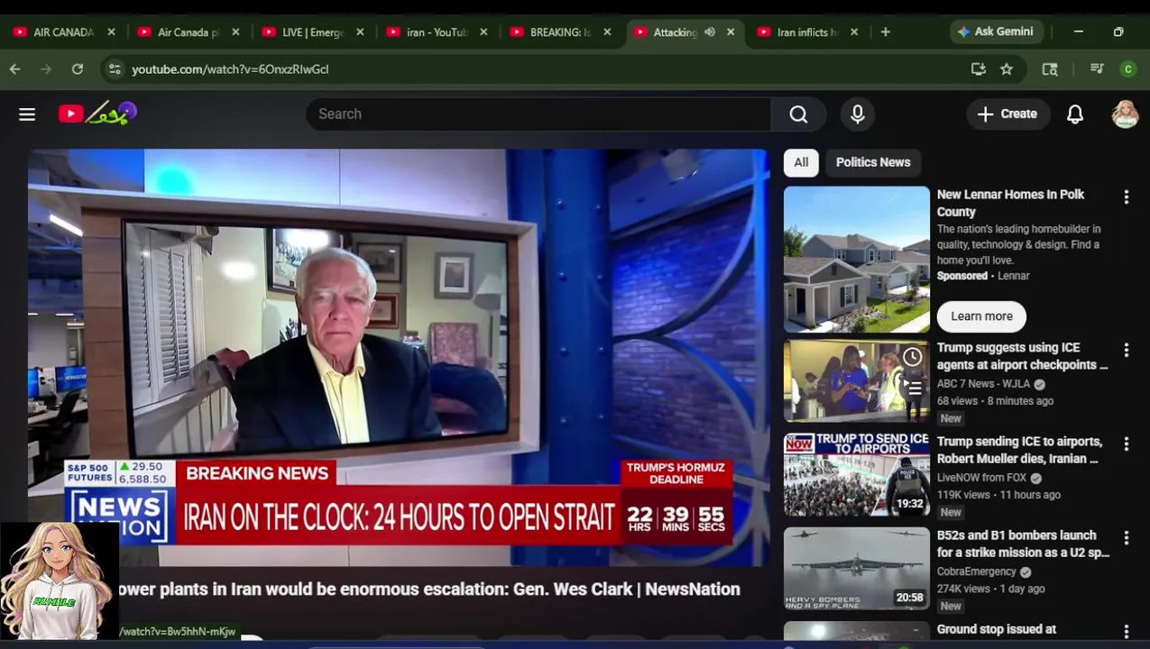Image resolution: width=1150 pixels, height=649 pixels.
Task: Open options for the Lennar Homes ad
Action: tap(1126, 197)
